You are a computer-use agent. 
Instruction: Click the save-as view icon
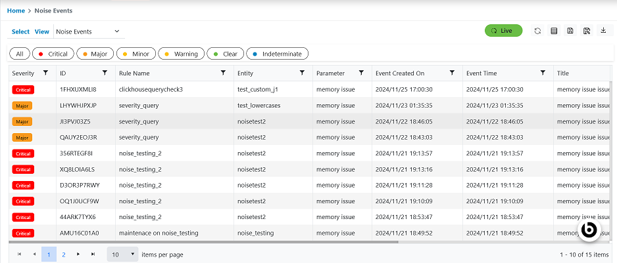click(587, 31)
